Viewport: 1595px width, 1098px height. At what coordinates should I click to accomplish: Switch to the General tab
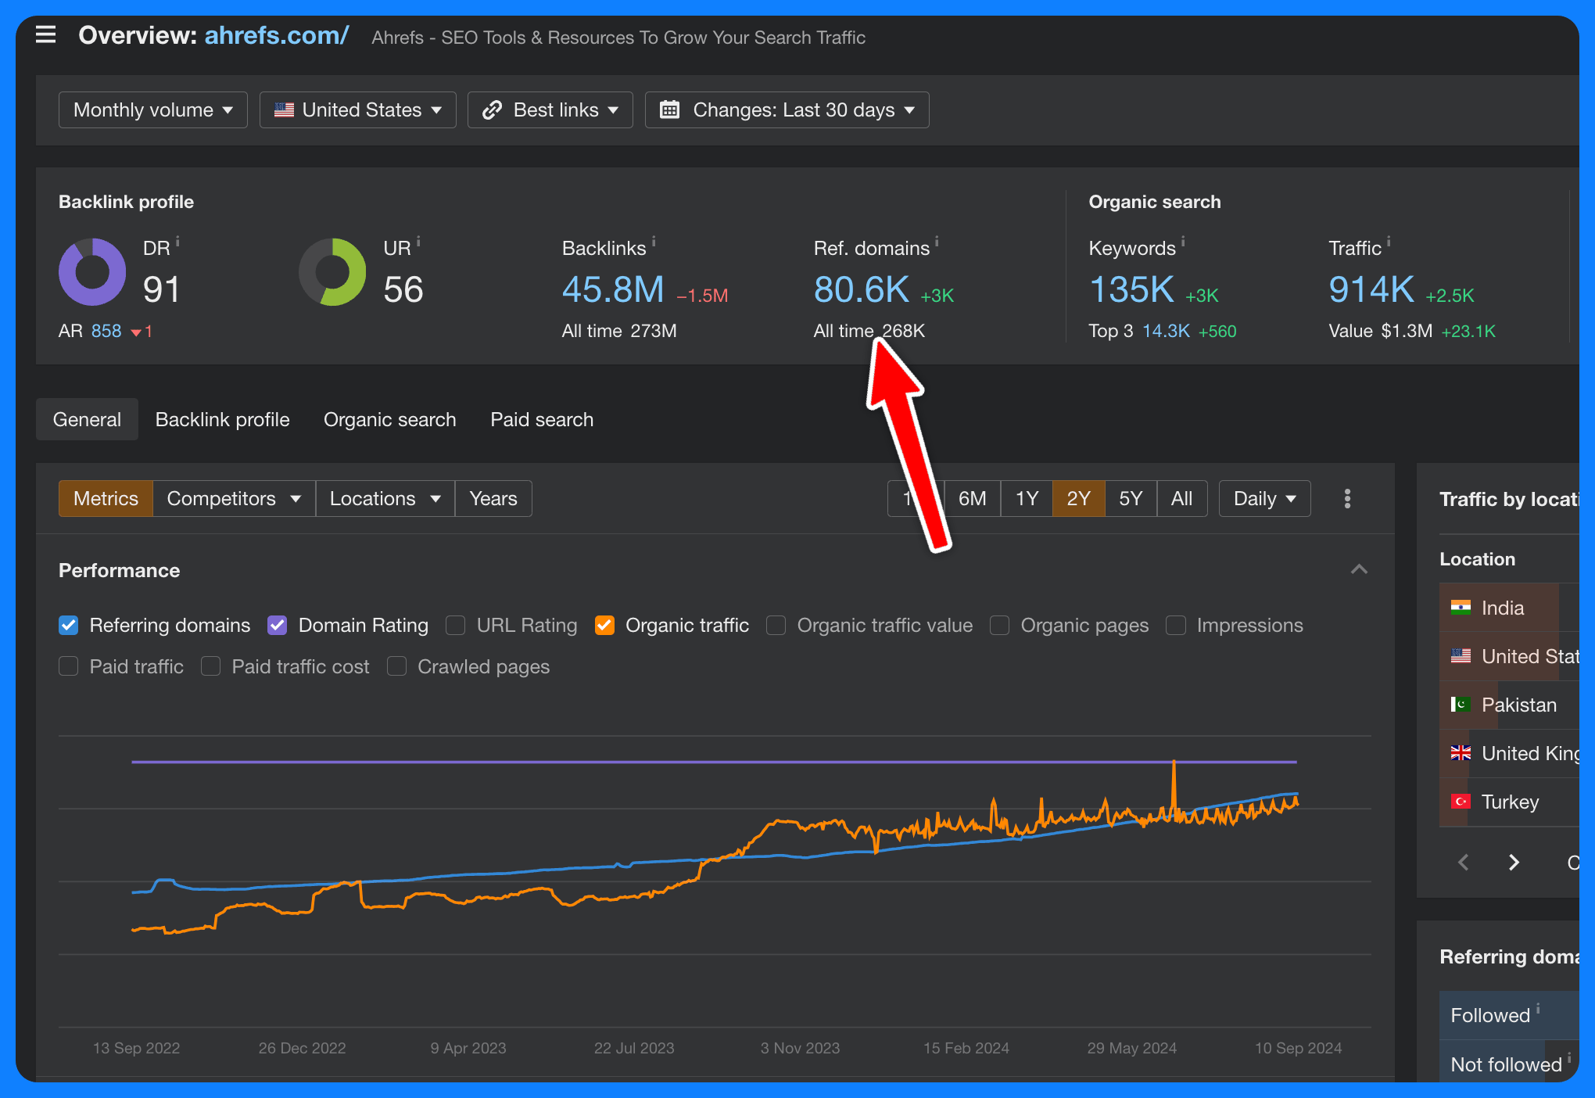coord(87,419)
